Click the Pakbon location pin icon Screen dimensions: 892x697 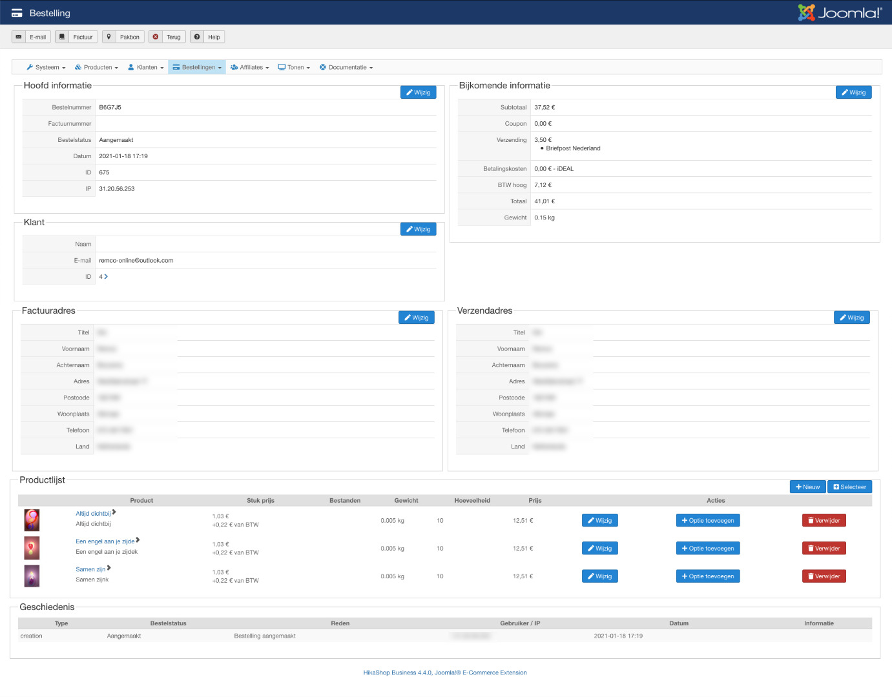click(109, 37)
